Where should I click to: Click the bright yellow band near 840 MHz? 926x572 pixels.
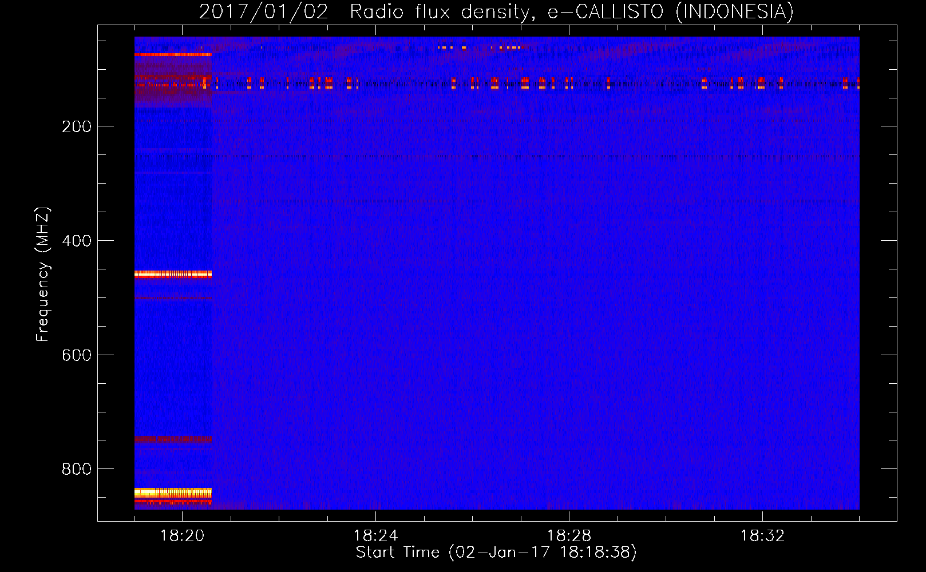pos(173,492)
